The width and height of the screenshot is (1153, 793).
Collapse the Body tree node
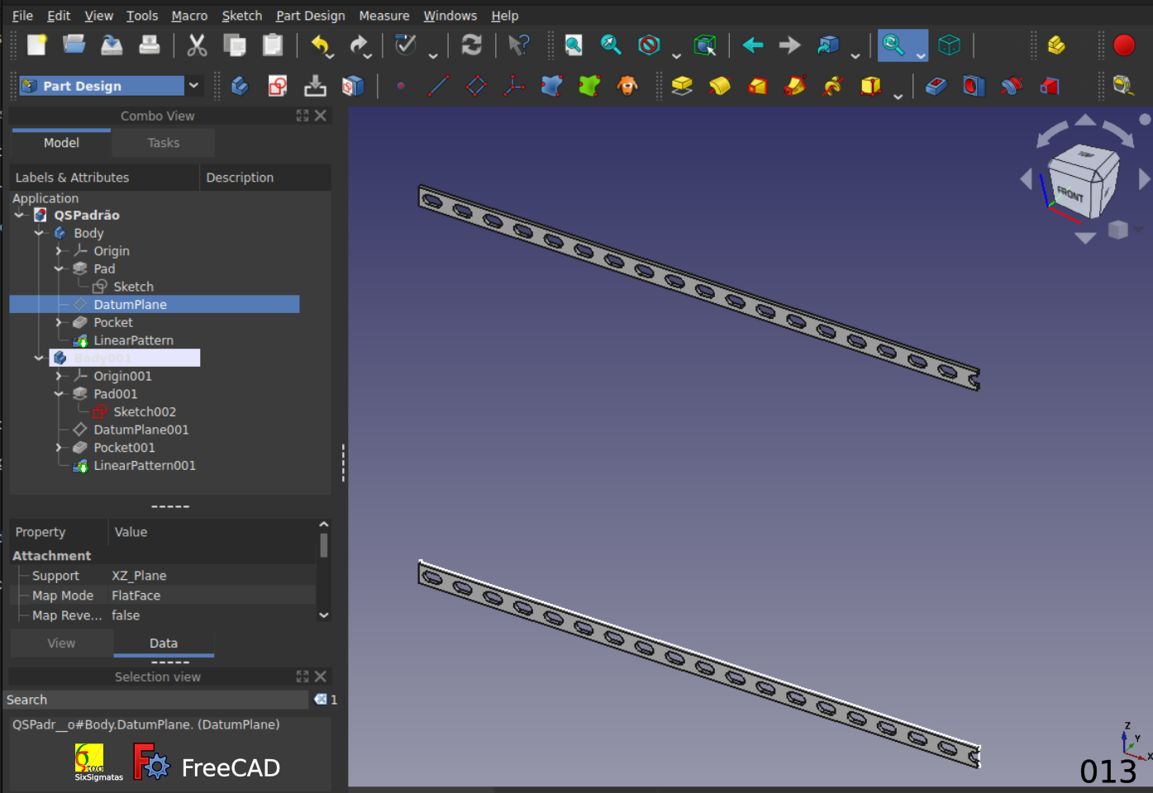tap(39, 233)
